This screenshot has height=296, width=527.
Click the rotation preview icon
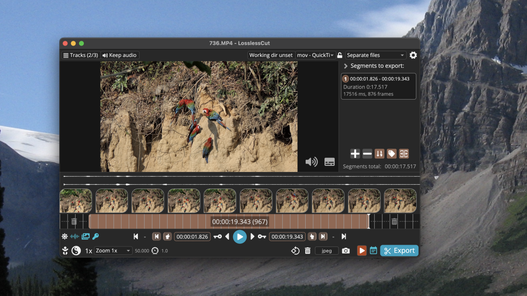[x=295, y=251]
